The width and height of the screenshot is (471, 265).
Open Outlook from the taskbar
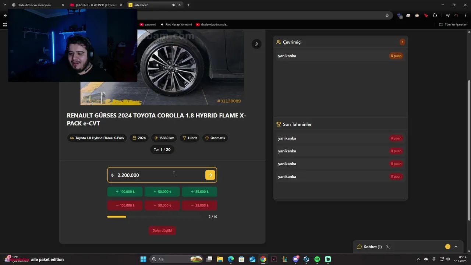[x=252, y=259]
